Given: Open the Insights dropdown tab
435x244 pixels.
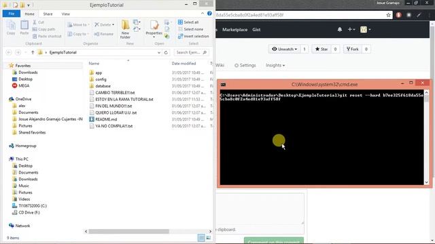Looking at the screenshot, I should point(275,65).
